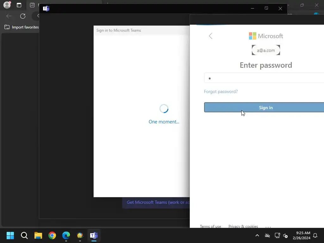Open the ellipsis more options in sign-in footer
324x243 pixels.
point(268,227)
